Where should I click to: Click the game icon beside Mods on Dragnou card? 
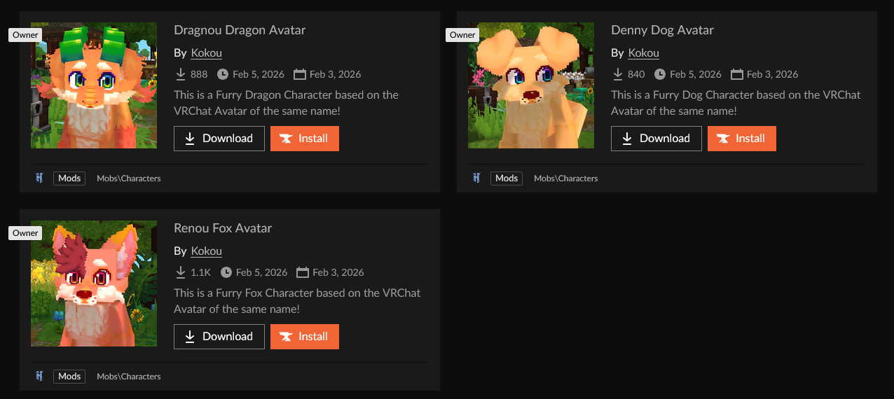click(39, 178)
